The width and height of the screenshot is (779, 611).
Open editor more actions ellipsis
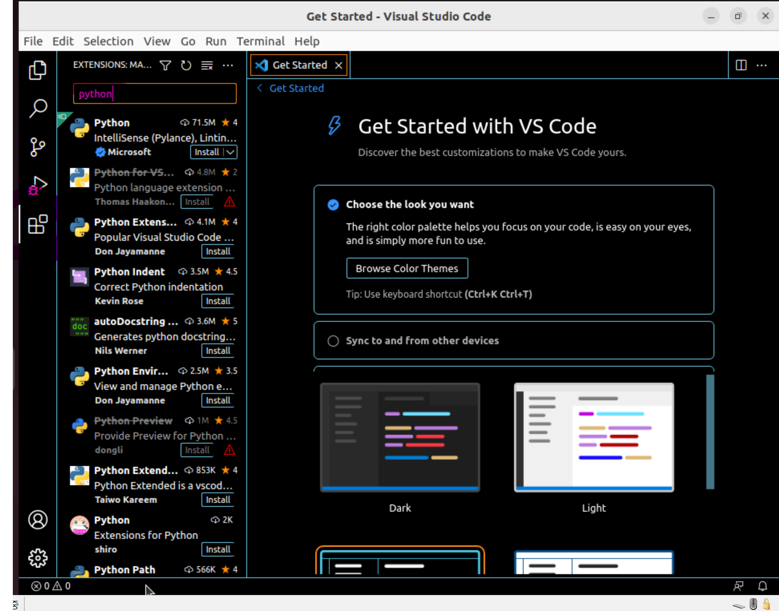[762, 65]
